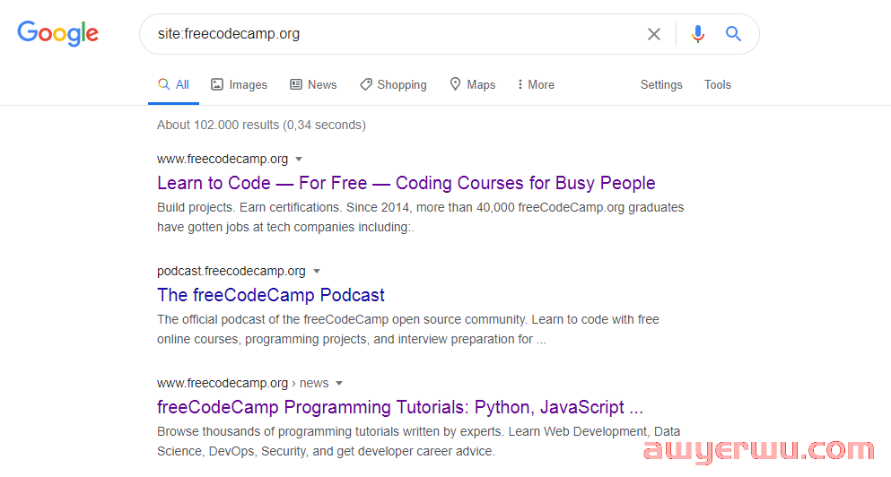891x477 pixels.
Task: Expand dropdown arrow beside podcast.freecodecamp.org
Action: (x=317, y=272)
